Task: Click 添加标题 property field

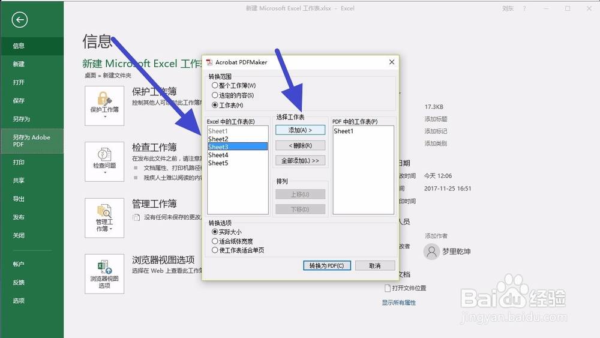Action: tap(436, 119)
